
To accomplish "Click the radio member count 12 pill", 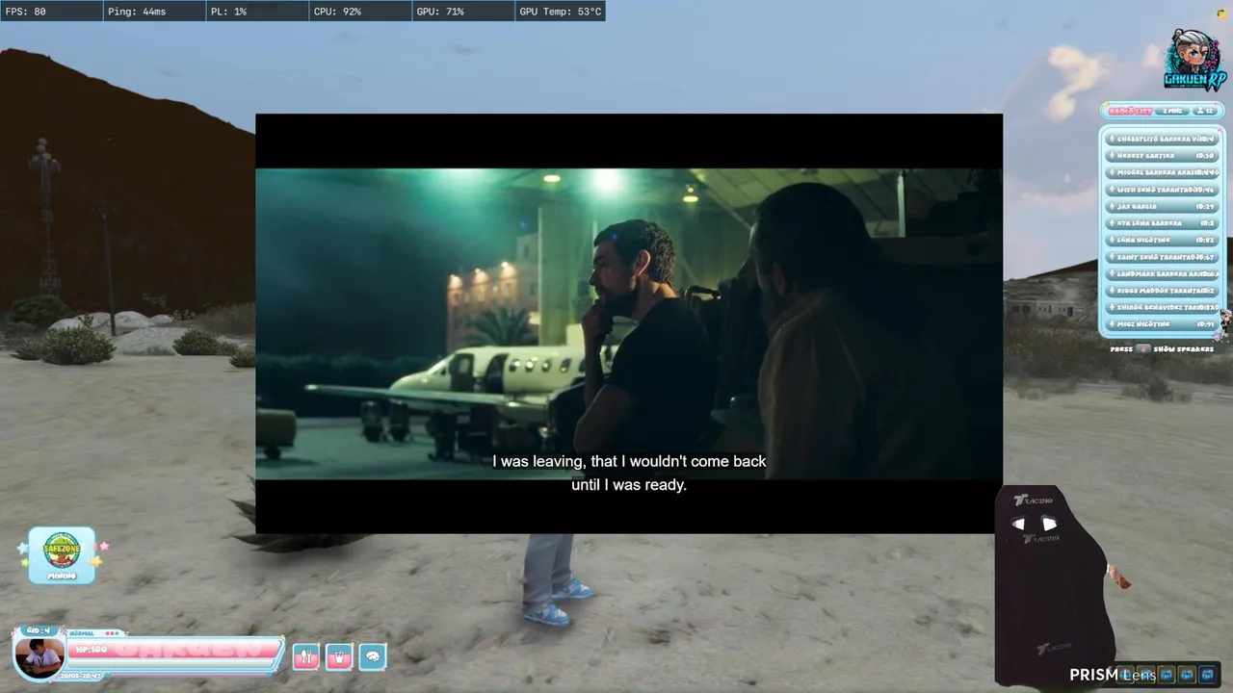I will click(1204, 112).
